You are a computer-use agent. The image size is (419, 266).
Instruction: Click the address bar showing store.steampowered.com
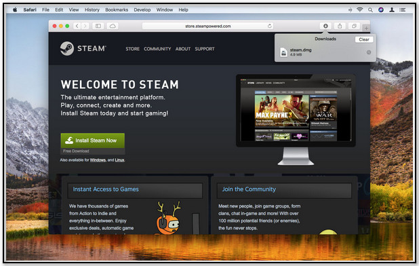[207, 26]
